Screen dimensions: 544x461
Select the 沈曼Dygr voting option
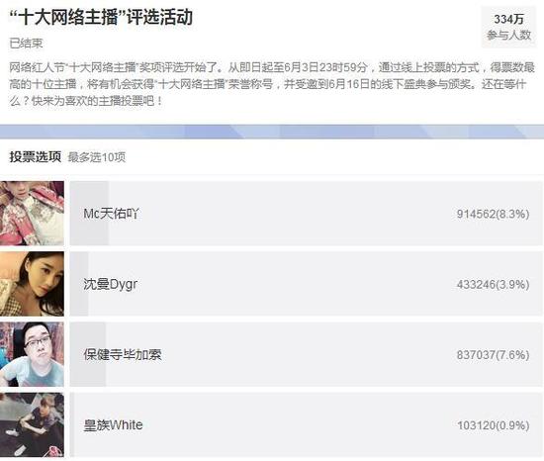[306, 284]
